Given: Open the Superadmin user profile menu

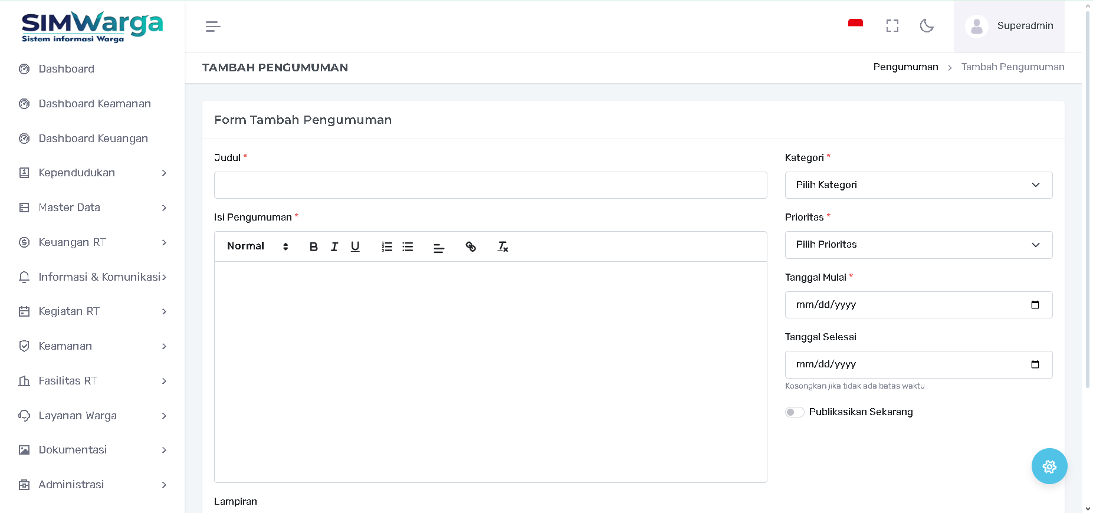Looking at the screenshot, I should pos(1009,26).
